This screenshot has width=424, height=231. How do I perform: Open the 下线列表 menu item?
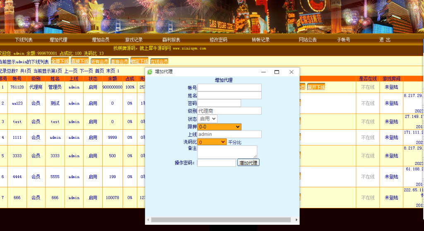[24, 40]
